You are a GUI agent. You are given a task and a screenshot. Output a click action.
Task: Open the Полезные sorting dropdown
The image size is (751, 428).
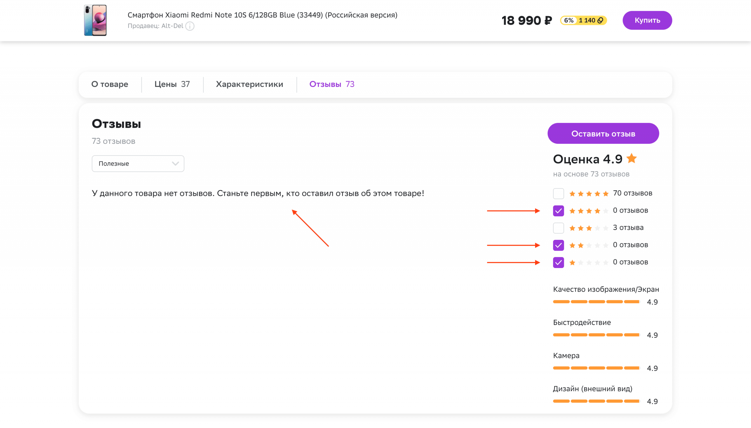pyautogui.click(x=138, y=164)
